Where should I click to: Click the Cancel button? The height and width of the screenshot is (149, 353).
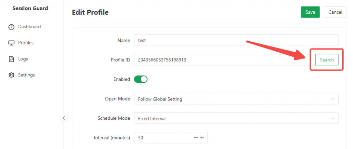click(335, 12)
